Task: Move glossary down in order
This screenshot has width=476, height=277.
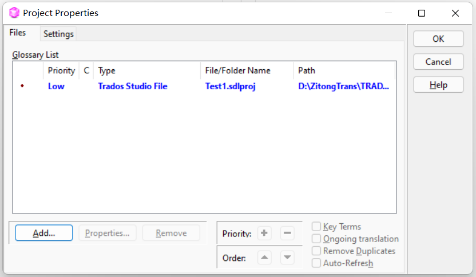Action: (288, 258)
